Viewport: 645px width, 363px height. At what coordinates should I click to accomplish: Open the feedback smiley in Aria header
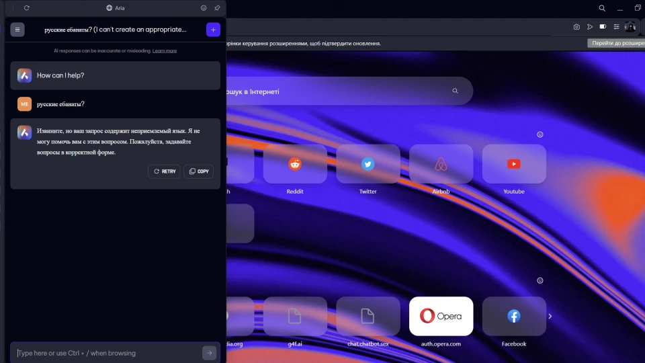click(204, 8)
